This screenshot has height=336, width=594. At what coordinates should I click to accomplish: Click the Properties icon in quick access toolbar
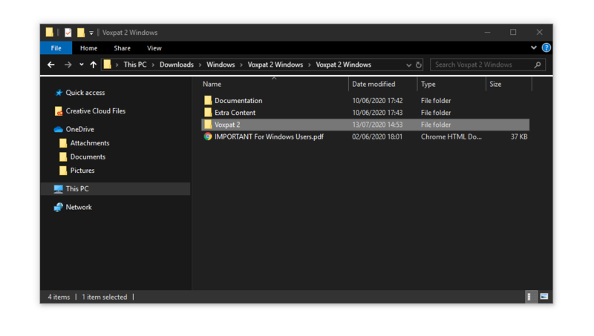68,33
